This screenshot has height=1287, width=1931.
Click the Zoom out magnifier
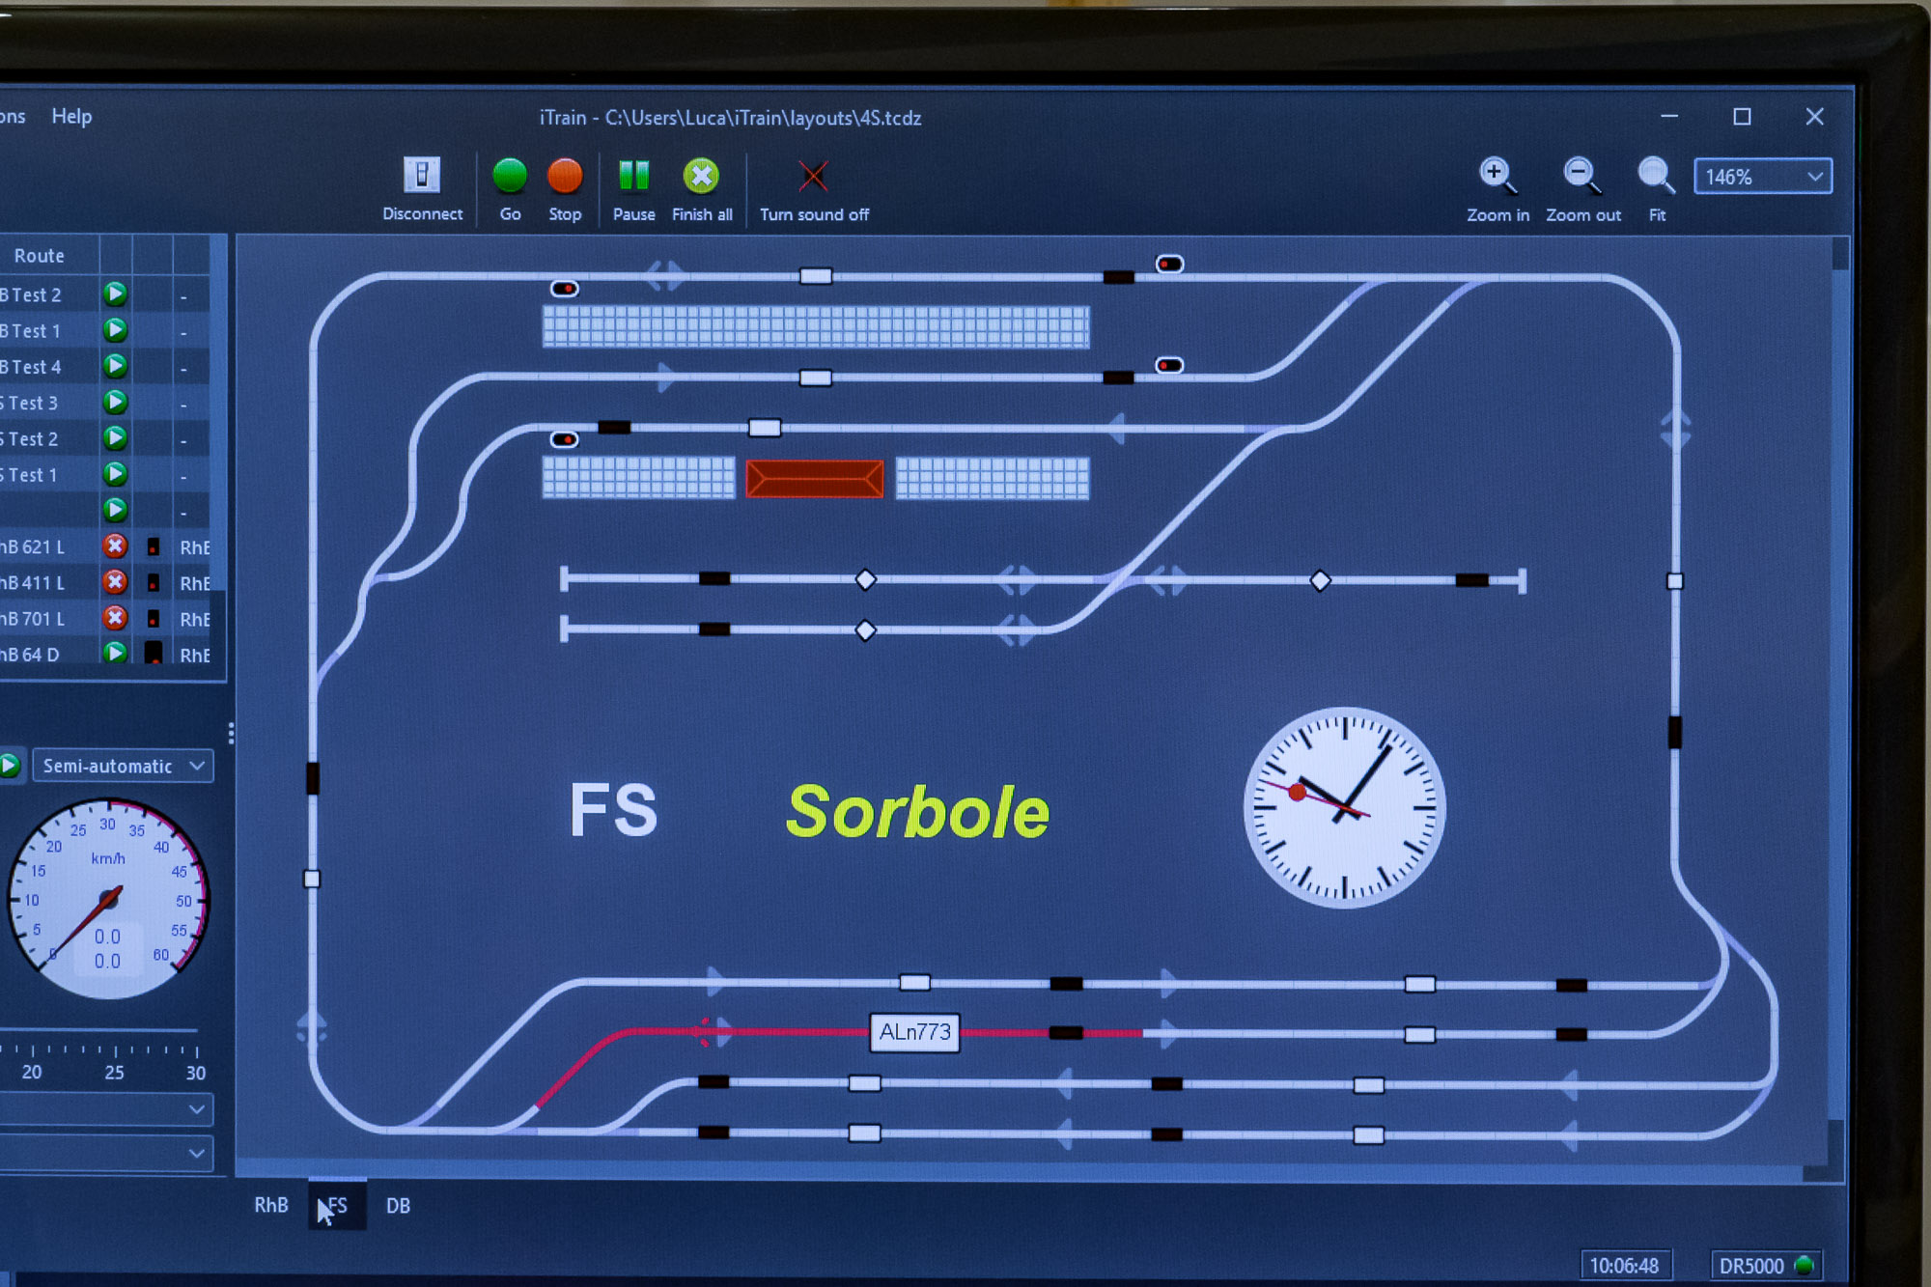point(1581,176)
